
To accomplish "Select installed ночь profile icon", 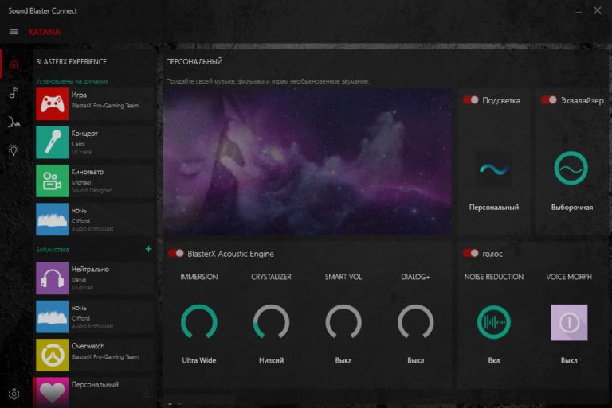I will pyautogui.click(x=53, y=219).
